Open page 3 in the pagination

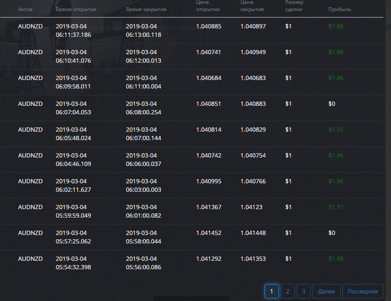tap(304, 291)
